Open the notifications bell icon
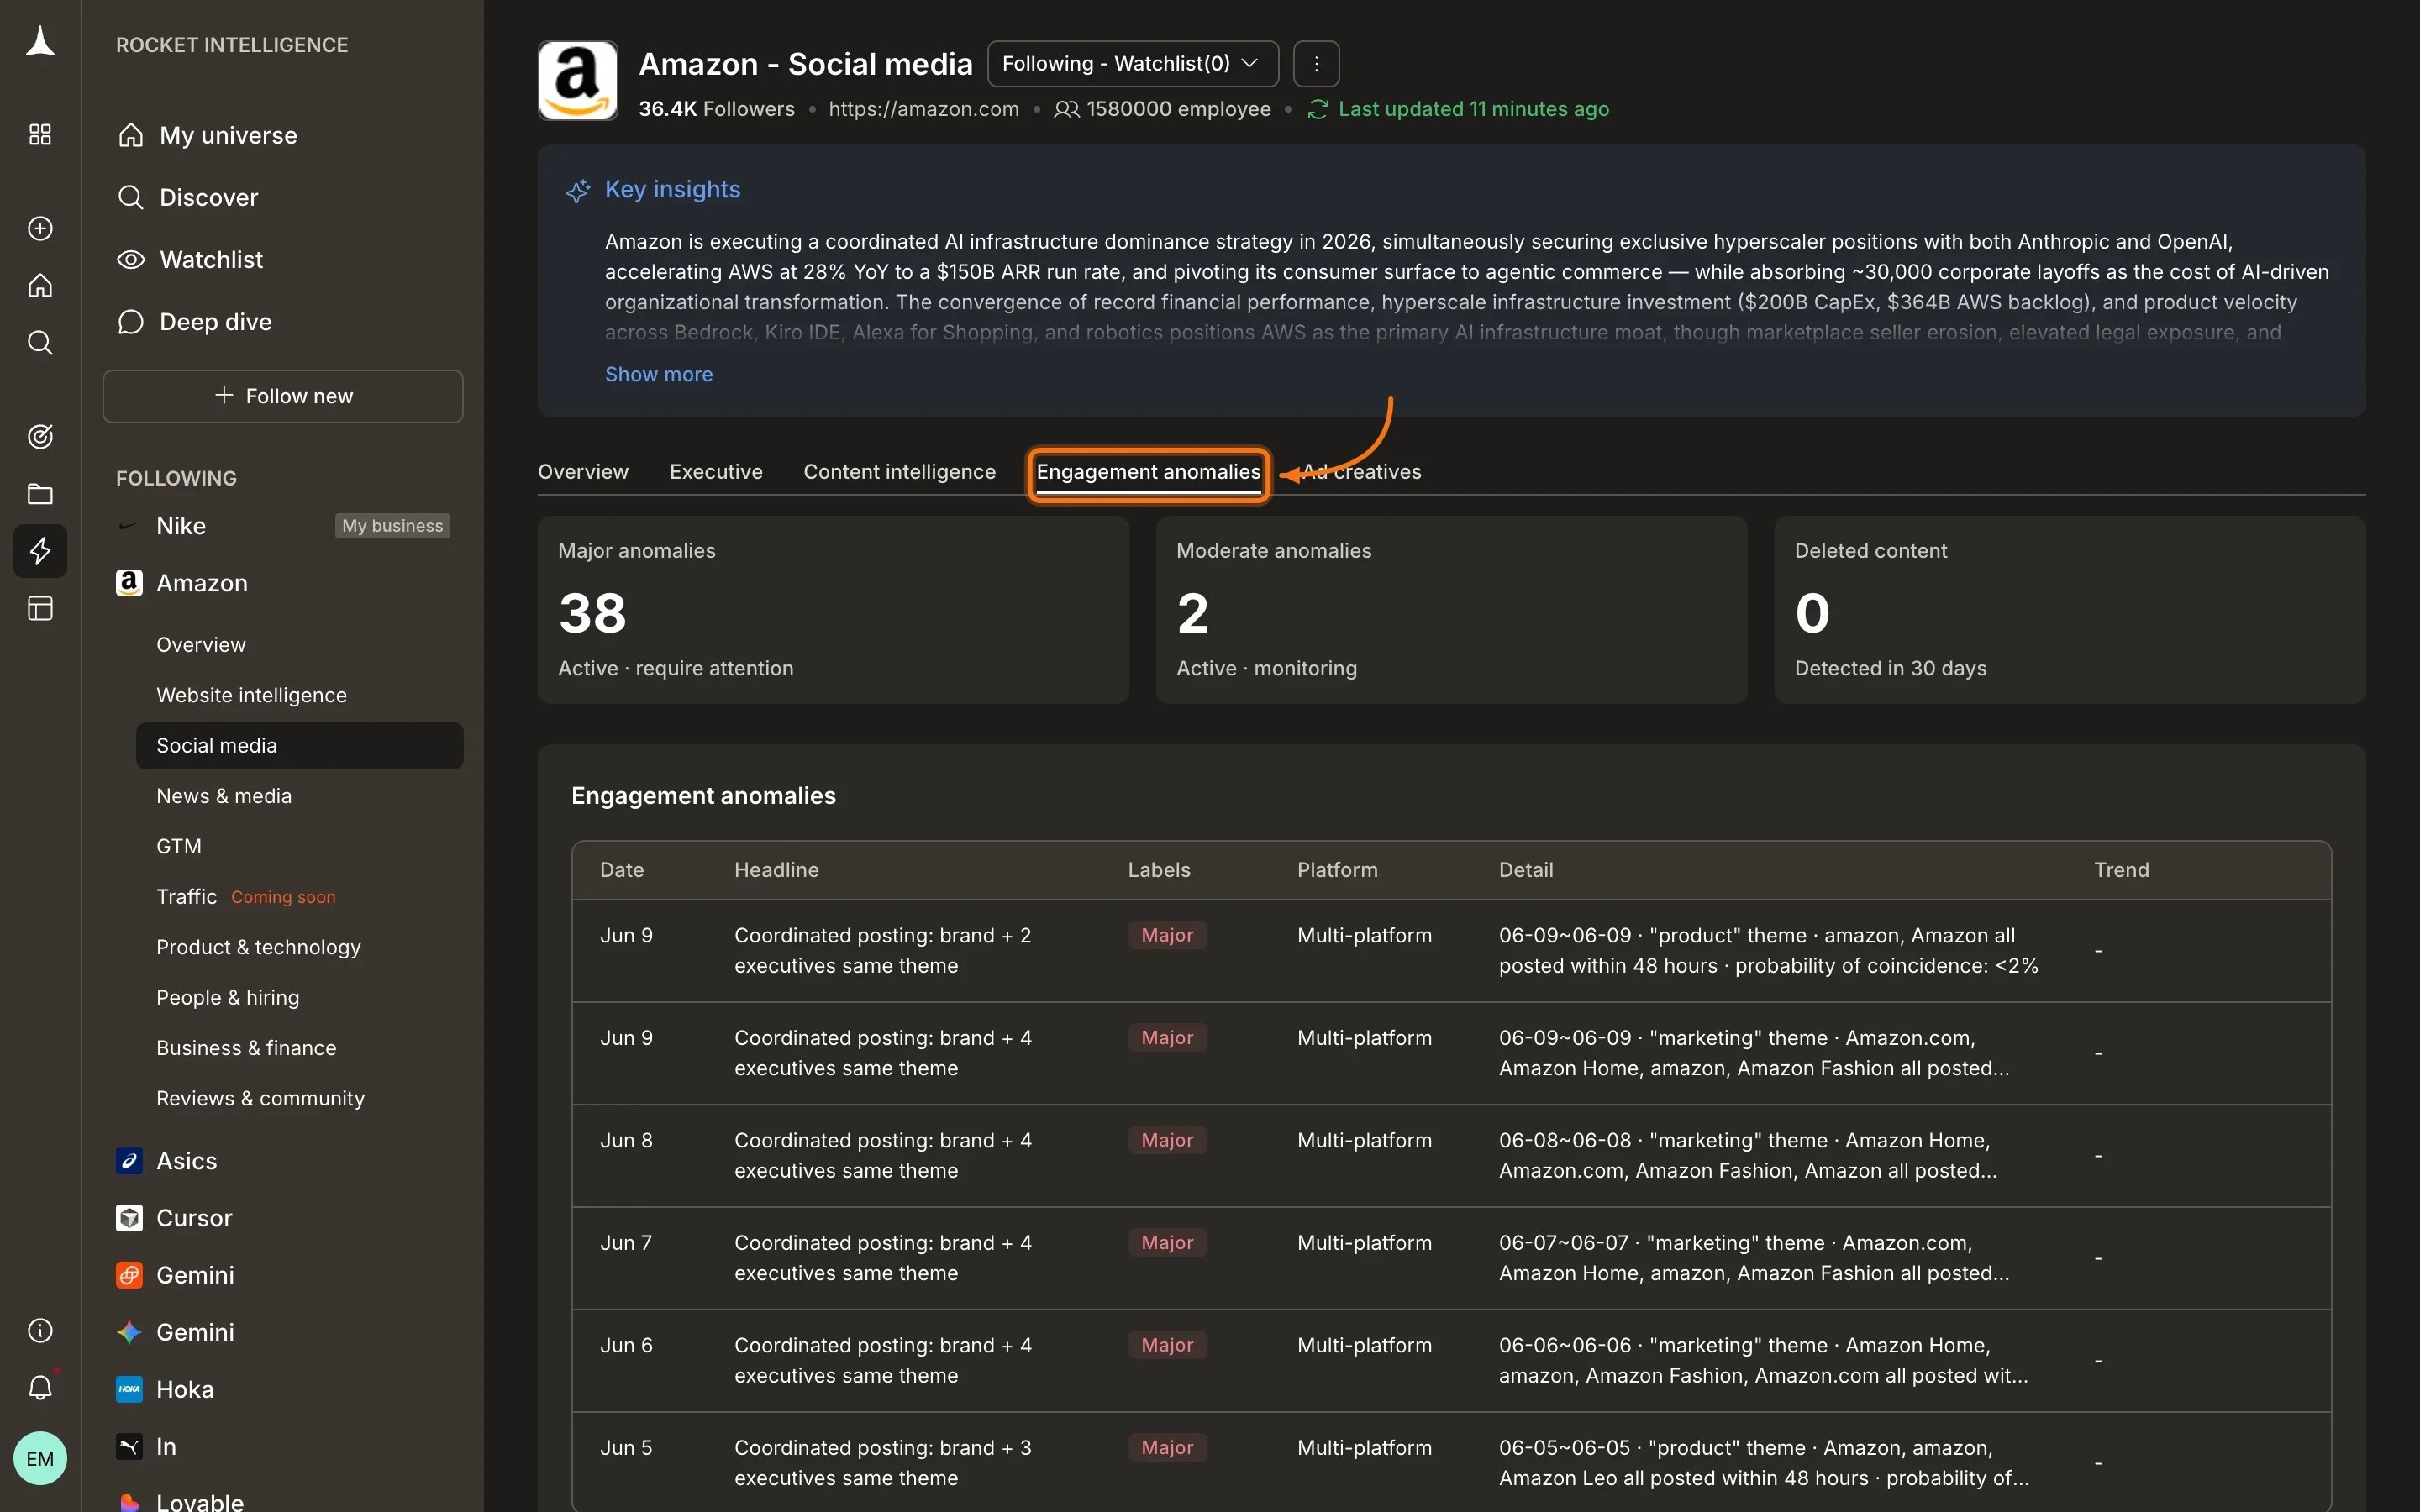Viewport: 2420px width, 1512px height. click(40, 1387)
